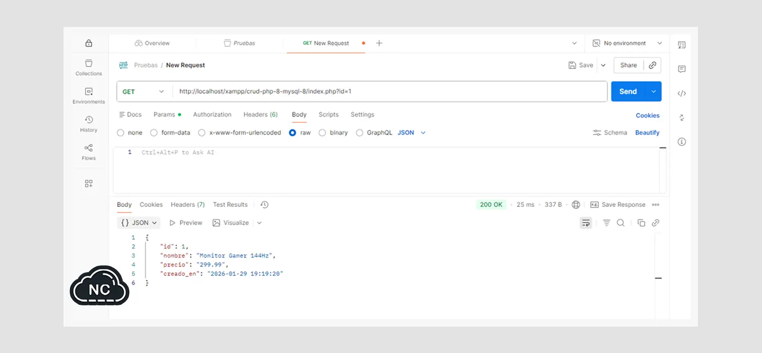Switch to the Pruebas tab
The height and width of the screenshot is (353, 762).
(239, 44)
